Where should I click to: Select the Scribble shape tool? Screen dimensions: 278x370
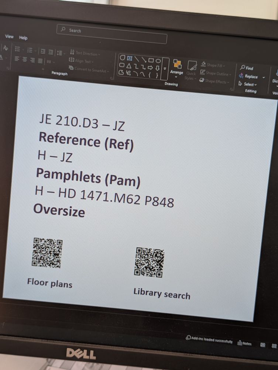pyautogui.click(x=128, y=73)
